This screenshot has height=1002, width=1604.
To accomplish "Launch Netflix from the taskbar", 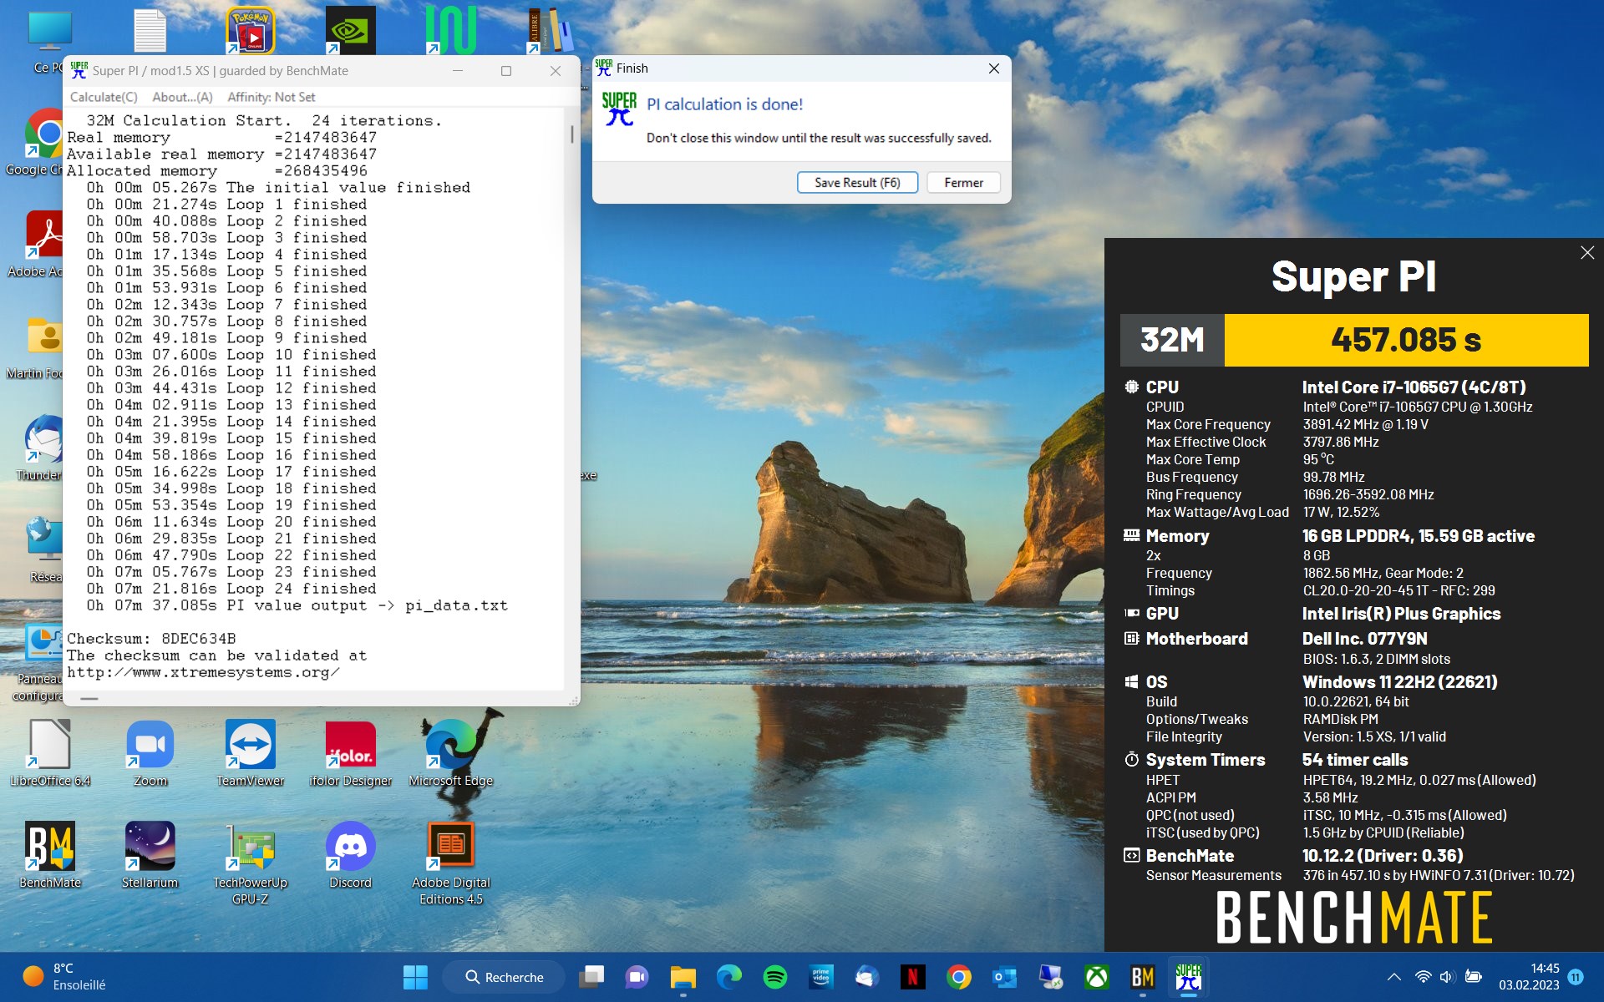I will click(x=913, y=977).
